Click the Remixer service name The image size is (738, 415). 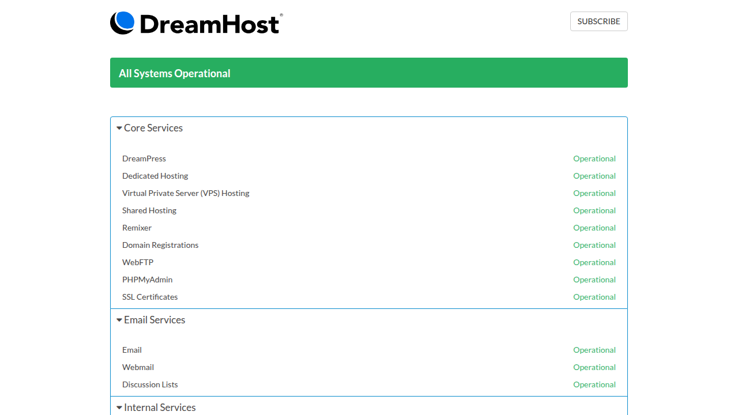click(137, 228)
